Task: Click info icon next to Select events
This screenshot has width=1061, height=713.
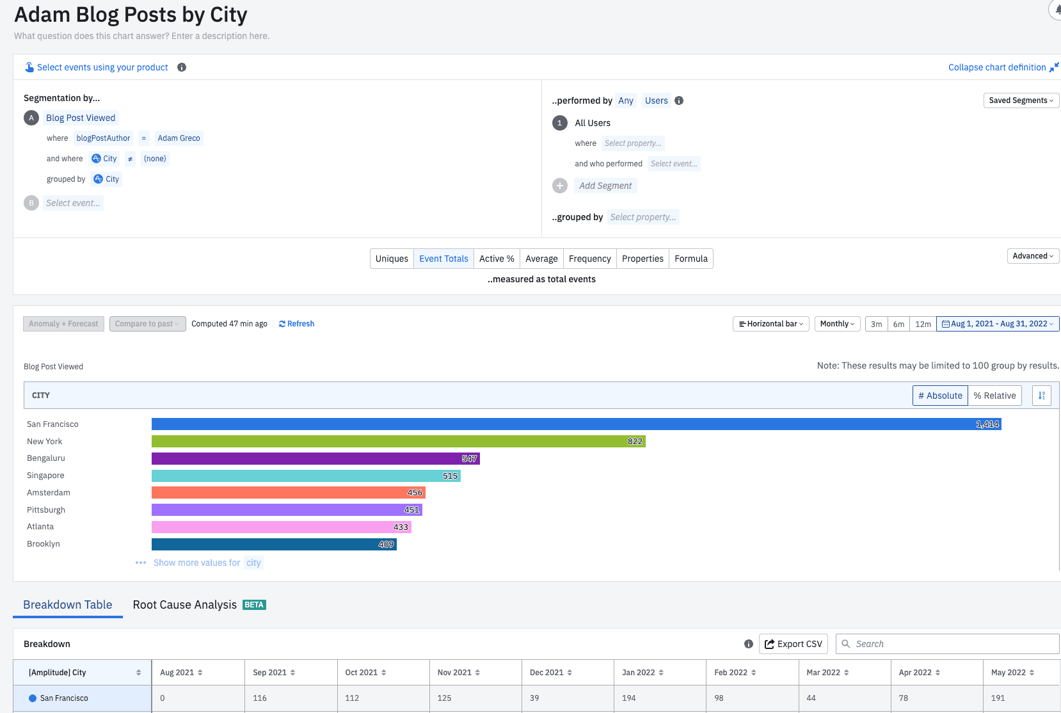Action: tap(182, 67)
